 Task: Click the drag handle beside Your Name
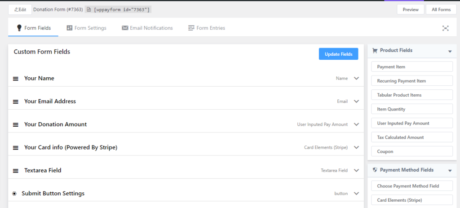coord(16,79)
